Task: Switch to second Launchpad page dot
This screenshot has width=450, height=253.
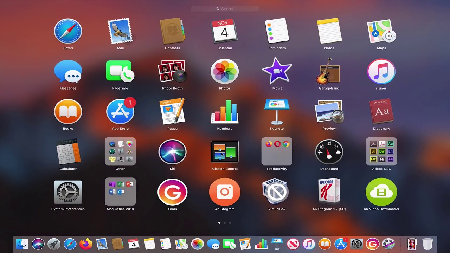Action: click(225, 223)
